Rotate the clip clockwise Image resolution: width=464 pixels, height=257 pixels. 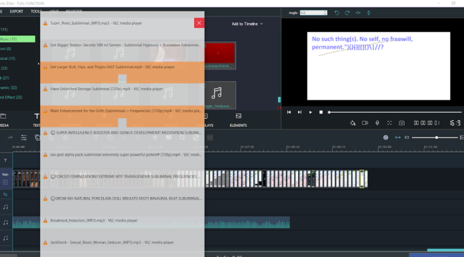point(347,13)
